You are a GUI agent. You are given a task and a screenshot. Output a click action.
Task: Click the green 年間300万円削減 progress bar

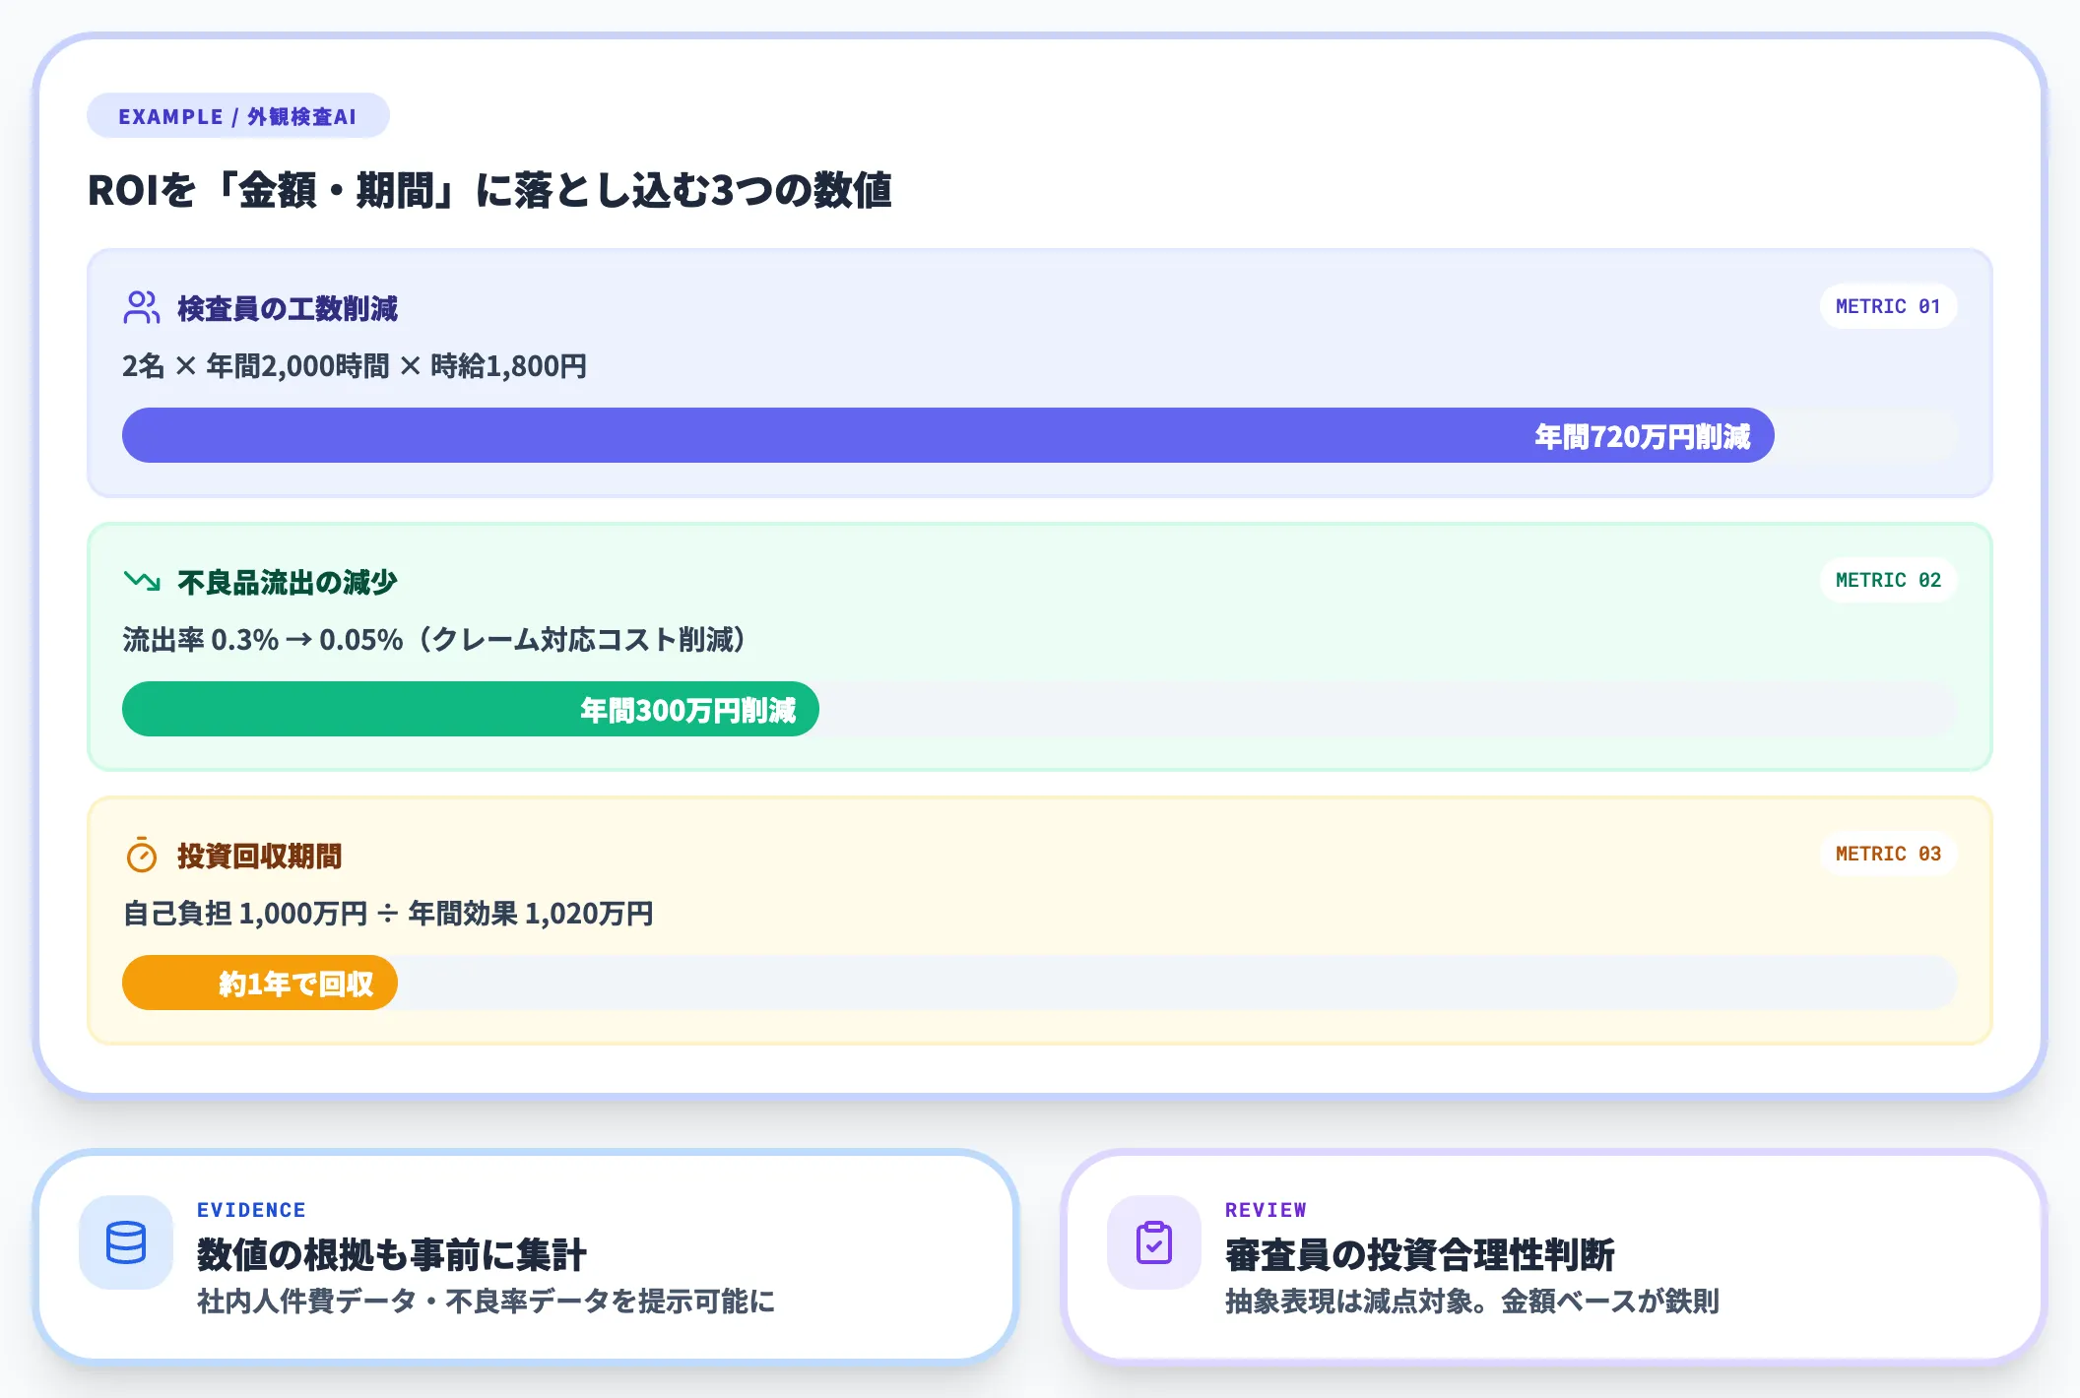[x=469, y=709]
